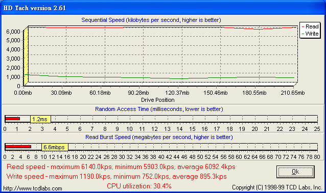Click the 60.18mb axis label
Image resolution: width=326 pixels, height=193 pixels.
pos(100,93)
